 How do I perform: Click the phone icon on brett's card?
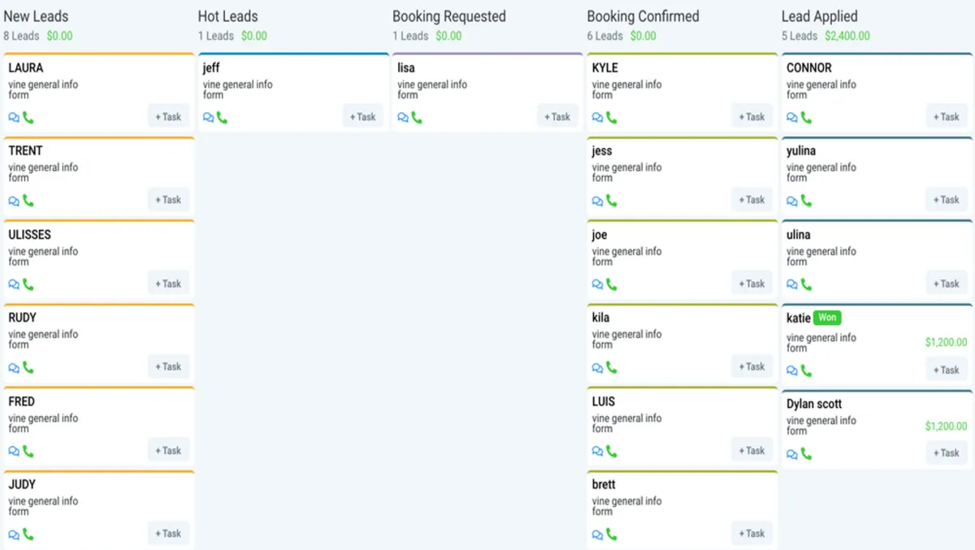coord(612,535)
